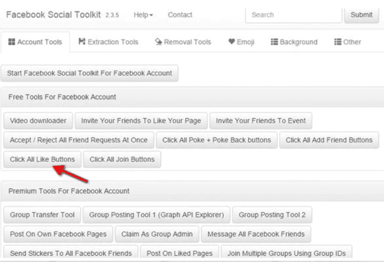Click the 2.3.5 version number
Viewport: 384px width, 265px height.
pos(112,15)
